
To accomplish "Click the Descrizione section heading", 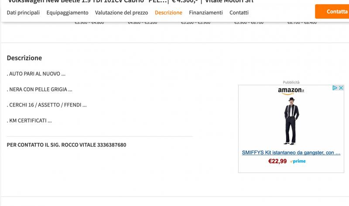I will [24, 58].
